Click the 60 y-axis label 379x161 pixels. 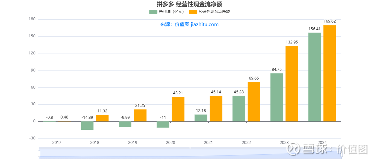tap(33, 87)
